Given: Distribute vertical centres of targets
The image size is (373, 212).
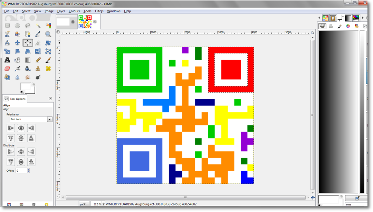Looking at the screenshot, I should (x=21, y=162).
